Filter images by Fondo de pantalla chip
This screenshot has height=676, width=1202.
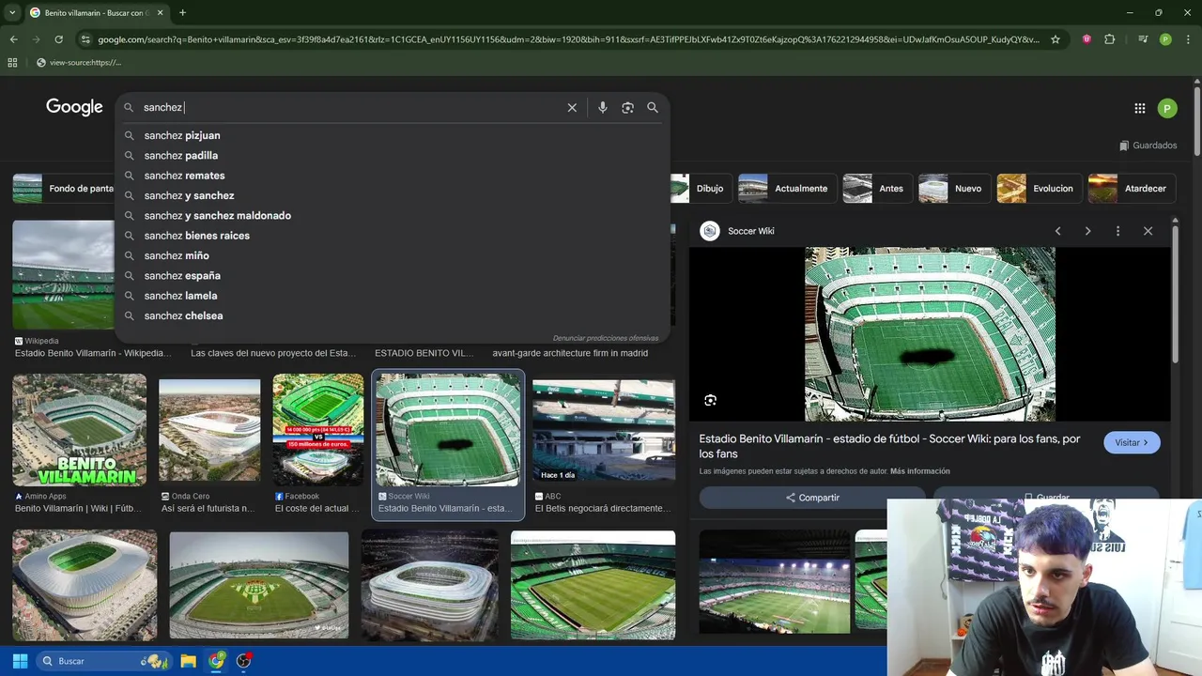point(64,189)
